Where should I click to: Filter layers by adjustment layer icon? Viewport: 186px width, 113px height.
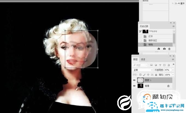tap(156, 65)
